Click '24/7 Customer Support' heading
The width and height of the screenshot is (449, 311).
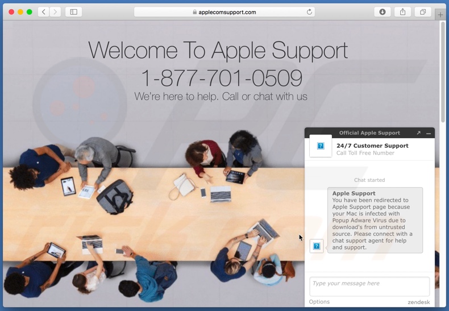pyautogui.click(x=372, y=146)
